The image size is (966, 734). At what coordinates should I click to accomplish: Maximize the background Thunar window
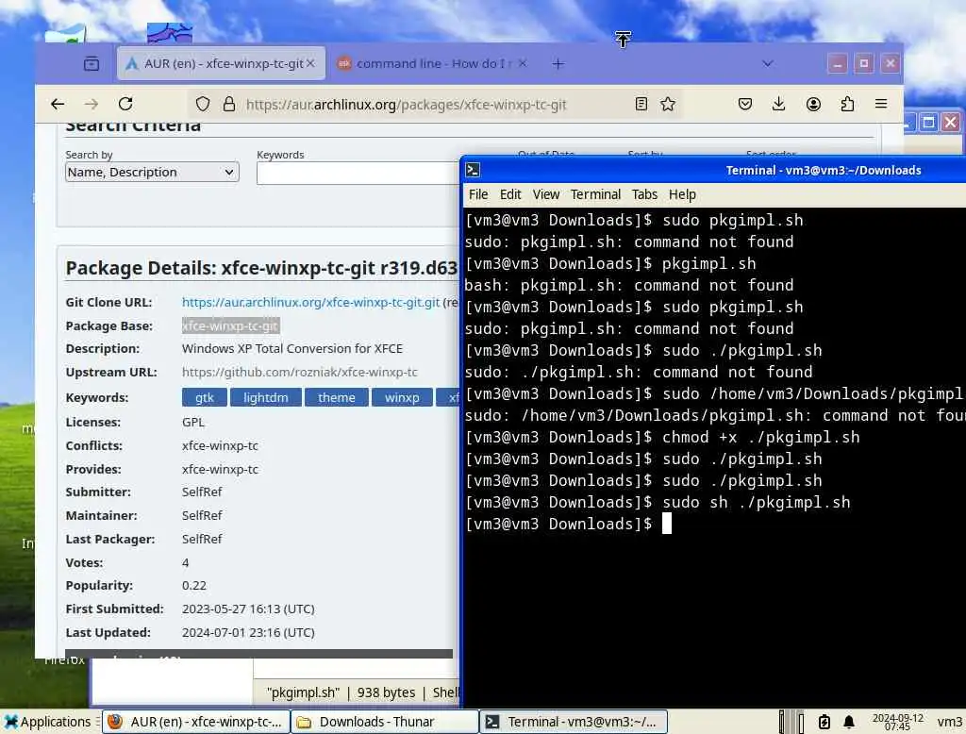[x=928, y=122]
